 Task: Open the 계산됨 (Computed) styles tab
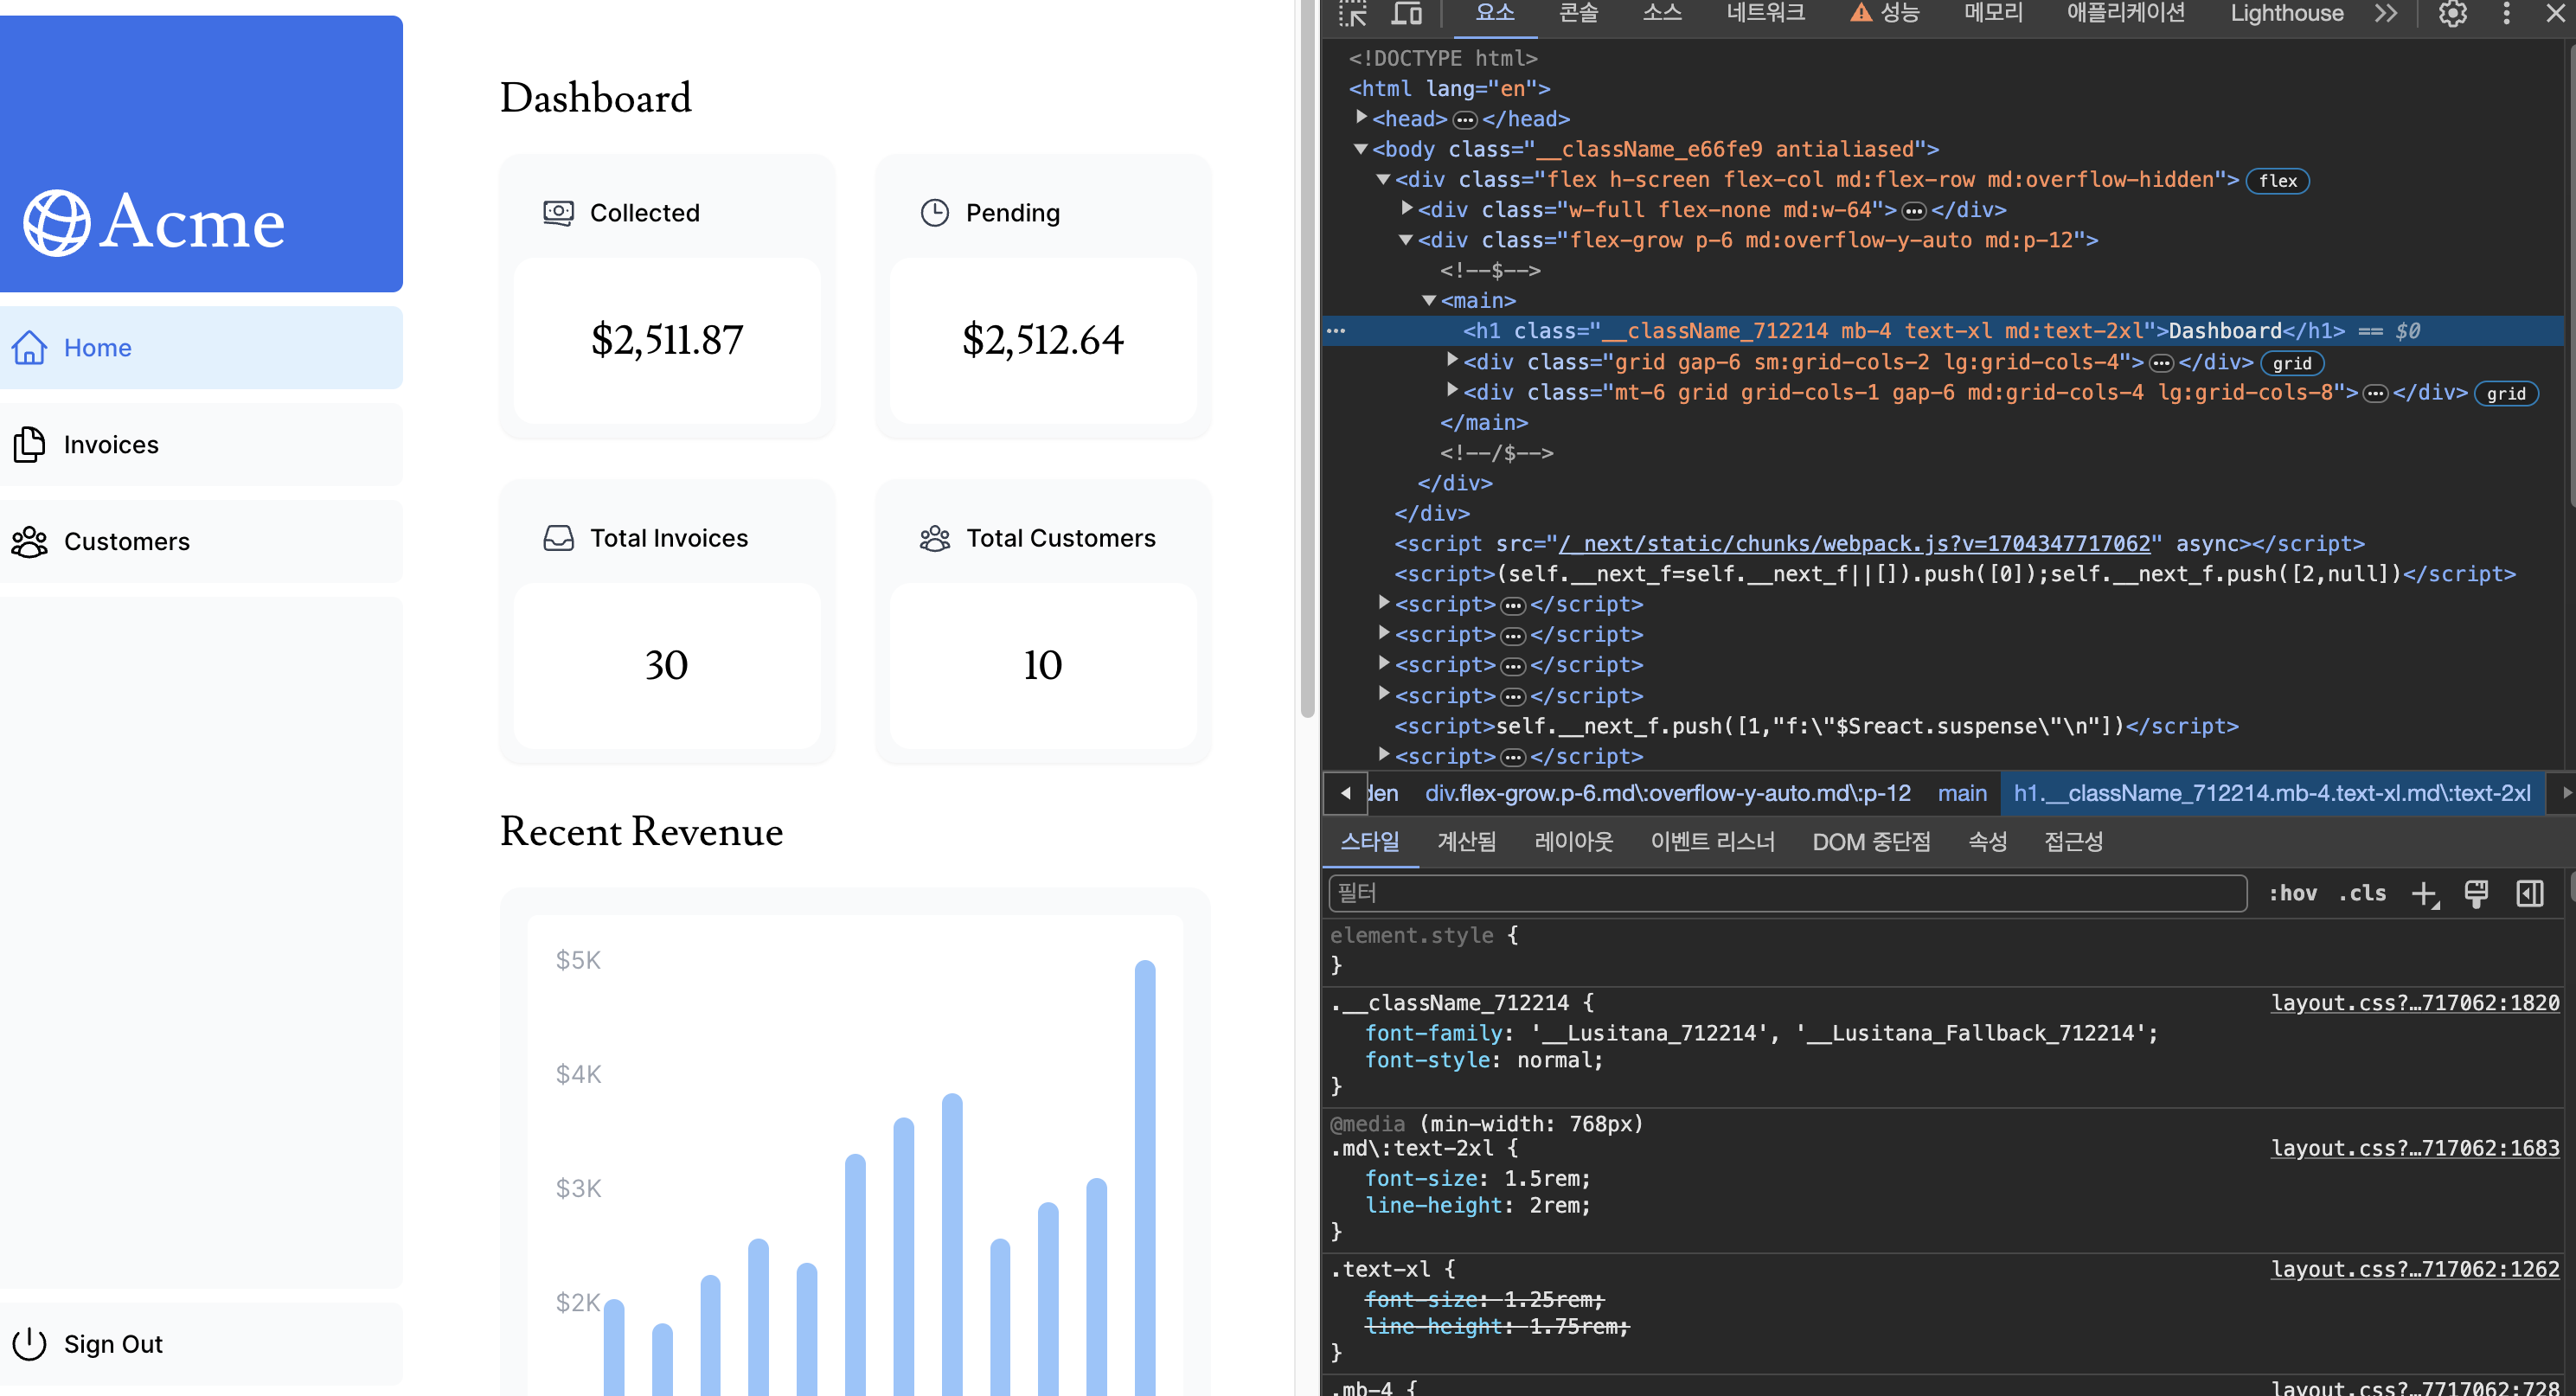(1466, 842)
